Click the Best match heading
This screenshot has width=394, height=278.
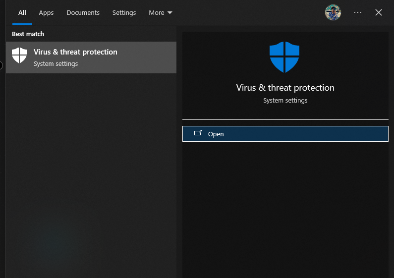(28, 34)
